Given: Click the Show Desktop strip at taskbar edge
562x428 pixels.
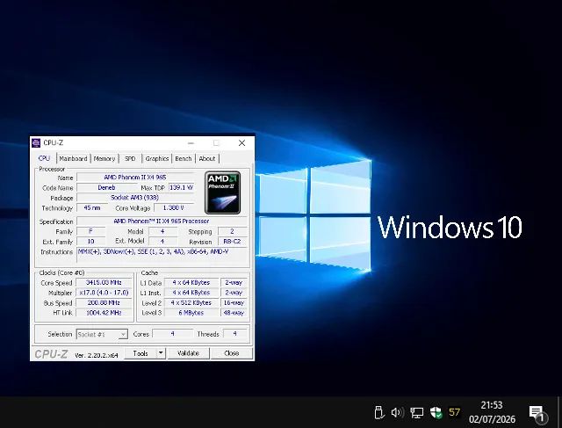Looking at the screenshot, I should point(560,412).
